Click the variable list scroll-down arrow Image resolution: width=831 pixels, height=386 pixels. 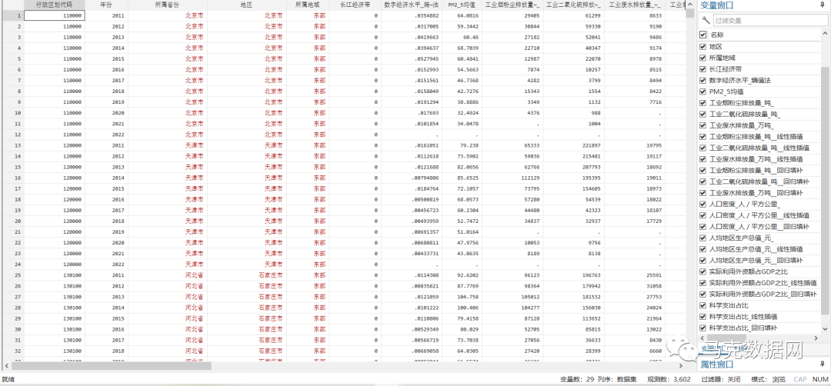pos(824,329)
